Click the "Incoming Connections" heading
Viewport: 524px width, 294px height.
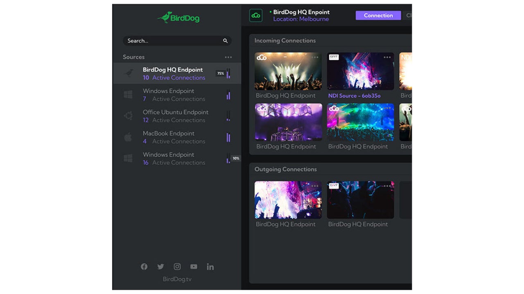tap(285, 41)
